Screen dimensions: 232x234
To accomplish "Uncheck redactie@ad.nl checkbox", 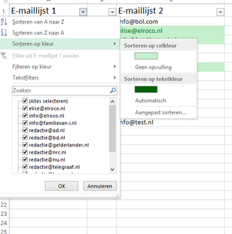I will click(25, 130).
